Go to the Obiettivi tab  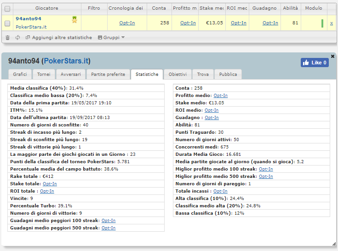coord(178,74)
